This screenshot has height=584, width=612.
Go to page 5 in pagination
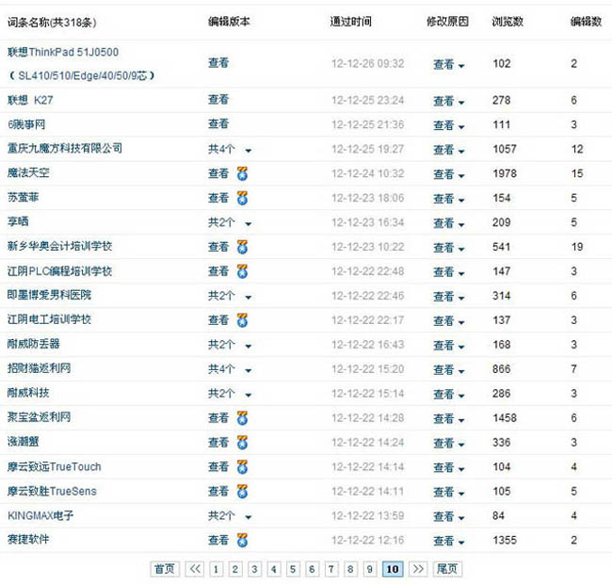tap(293, 569)
